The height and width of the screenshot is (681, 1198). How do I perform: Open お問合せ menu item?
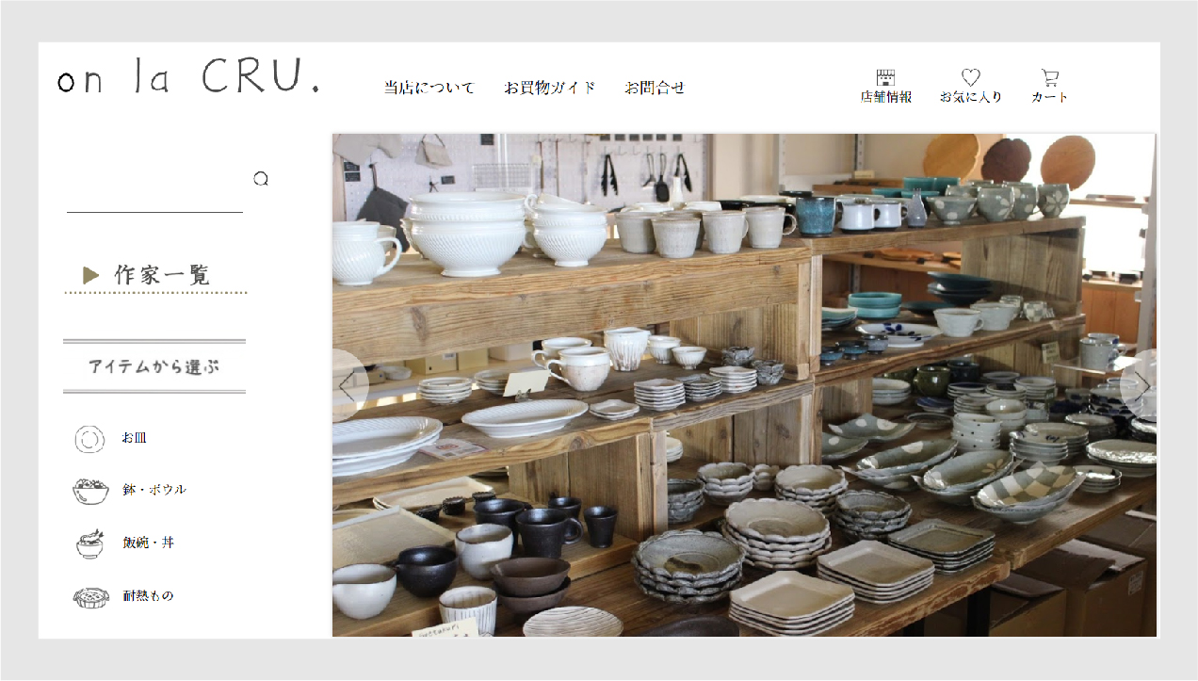655,88
